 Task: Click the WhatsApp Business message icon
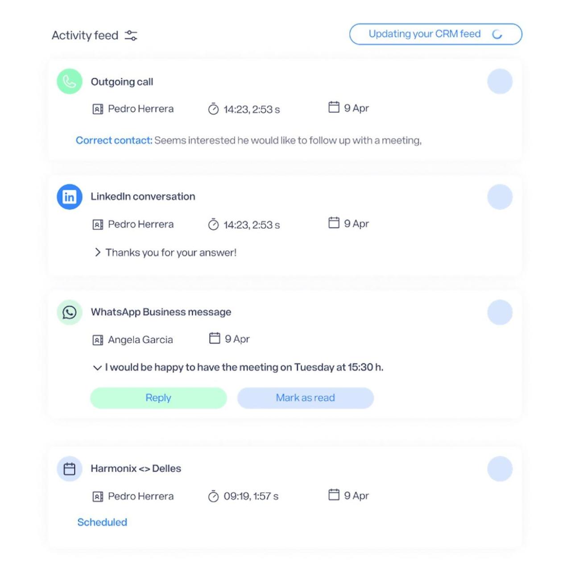pos(70,312)
